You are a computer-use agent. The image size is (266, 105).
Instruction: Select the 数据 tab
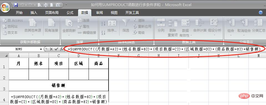[x=85, y=13]
